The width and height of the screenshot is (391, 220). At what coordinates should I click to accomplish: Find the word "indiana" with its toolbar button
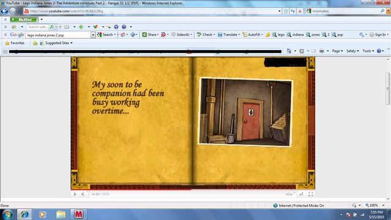pyautogui.click(x=295, y=35)
